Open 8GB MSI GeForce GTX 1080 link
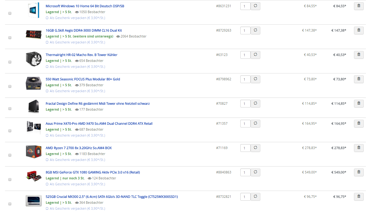375x215 pixels. (93, 172)
